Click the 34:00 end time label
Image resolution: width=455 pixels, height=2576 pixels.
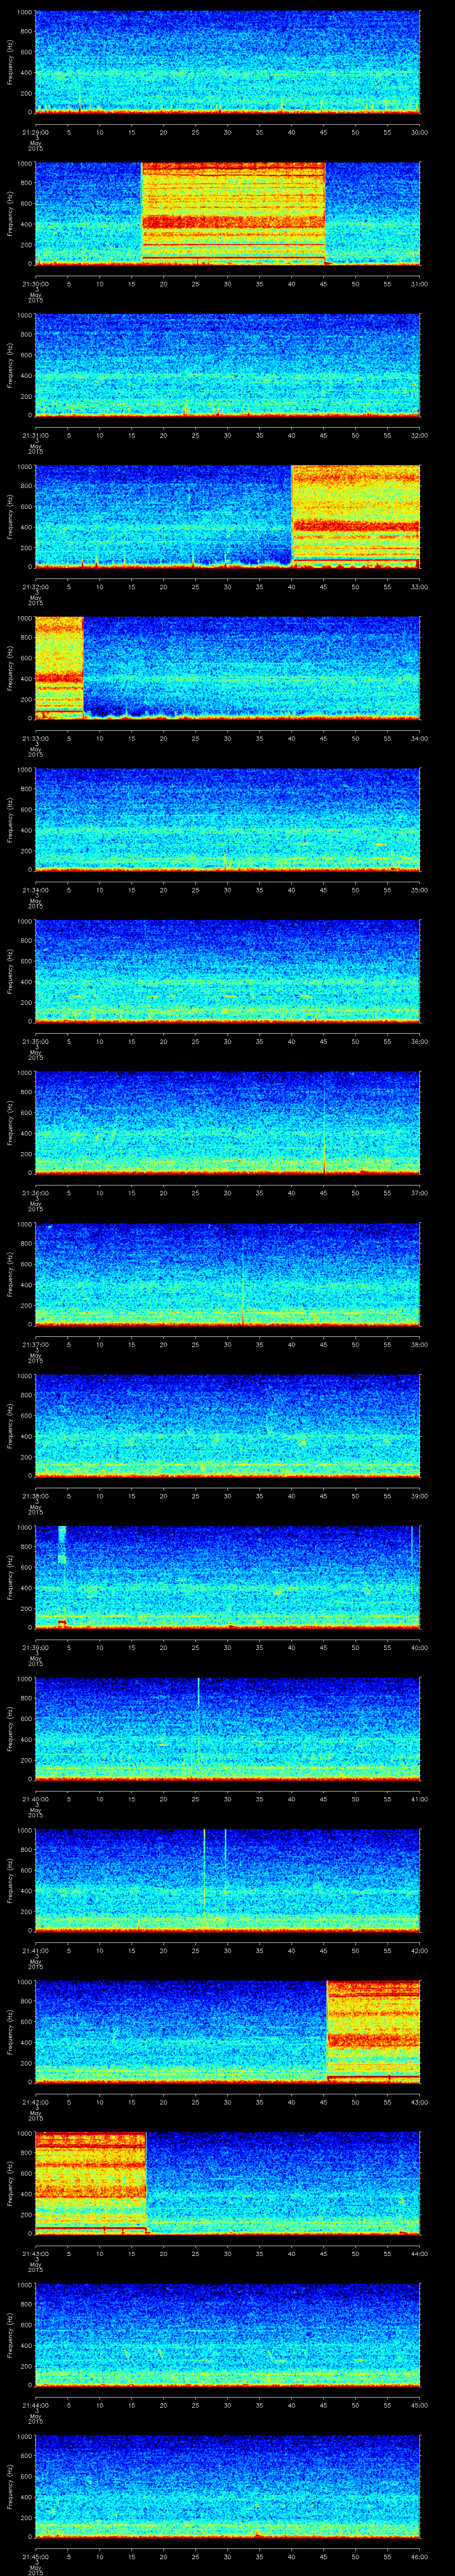tap(419, 738)
